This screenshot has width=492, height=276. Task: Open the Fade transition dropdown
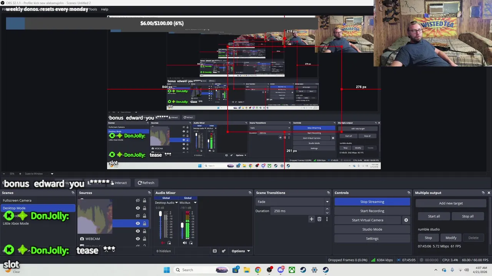coord(293,202)
